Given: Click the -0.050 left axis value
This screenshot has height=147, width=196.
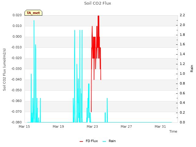Looking at the screenshot, I should 17,90.
